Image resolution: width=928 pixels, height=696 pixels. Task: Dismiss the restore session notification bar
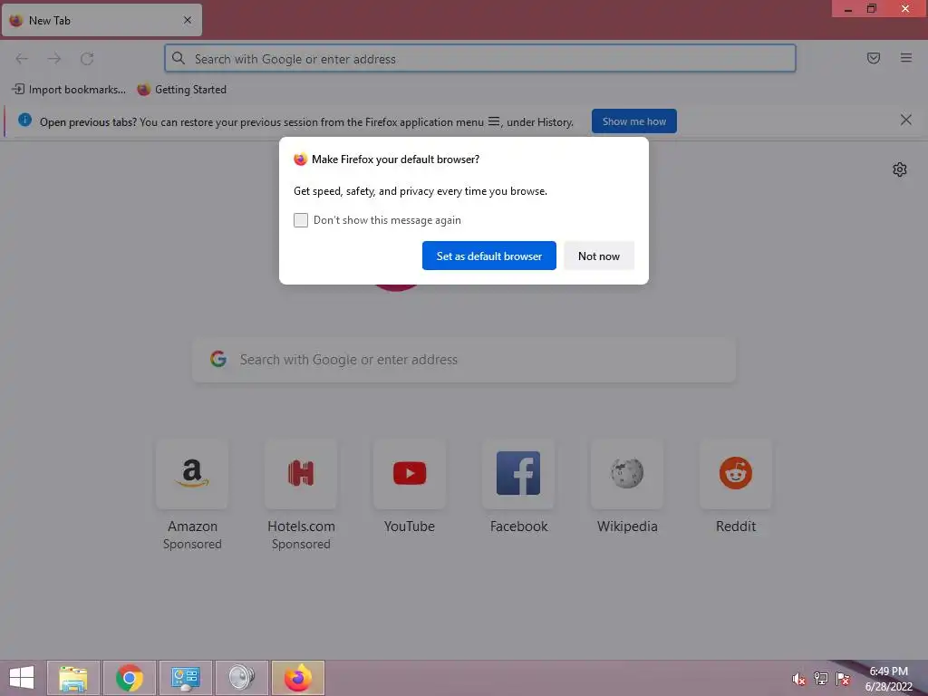[x=905, y=121]
